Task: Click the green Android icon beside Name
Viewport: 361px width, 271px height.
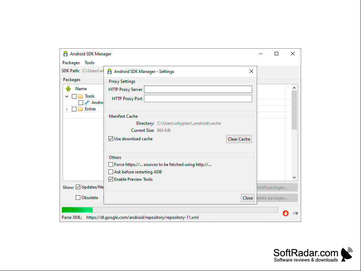Action: (68, 89)
